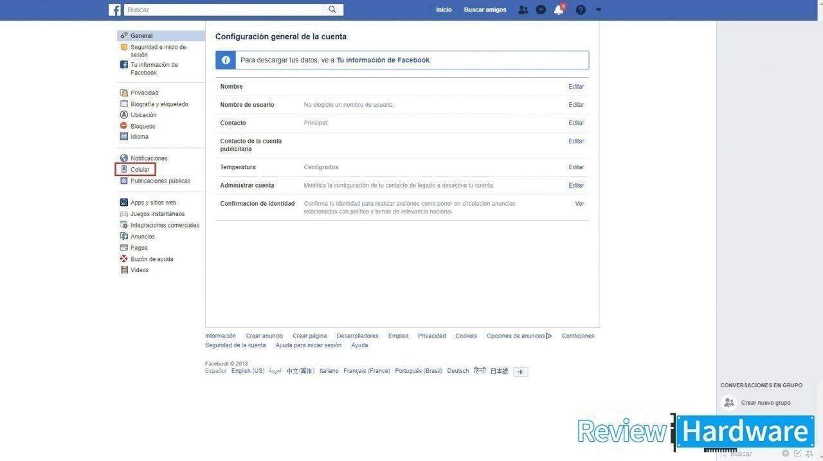Select the General settings tab
823x461 pixels.
pyautogui.click(x=161, y=36)
